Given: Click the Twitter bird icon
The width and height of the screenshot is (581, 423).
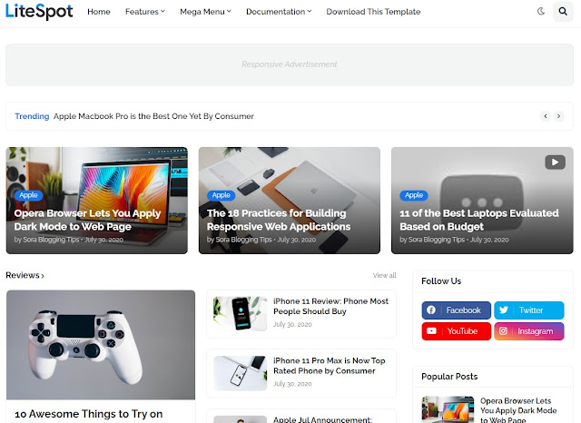Looking at the screenshot, I should [x=504, y=310].
